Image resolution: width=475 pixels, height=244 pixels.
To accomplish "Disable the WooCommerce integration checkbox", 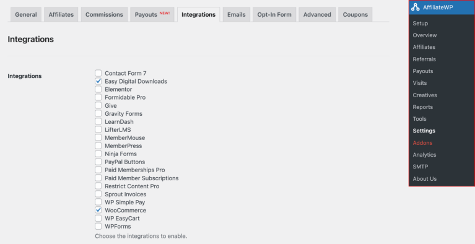I will pos(98,210).
